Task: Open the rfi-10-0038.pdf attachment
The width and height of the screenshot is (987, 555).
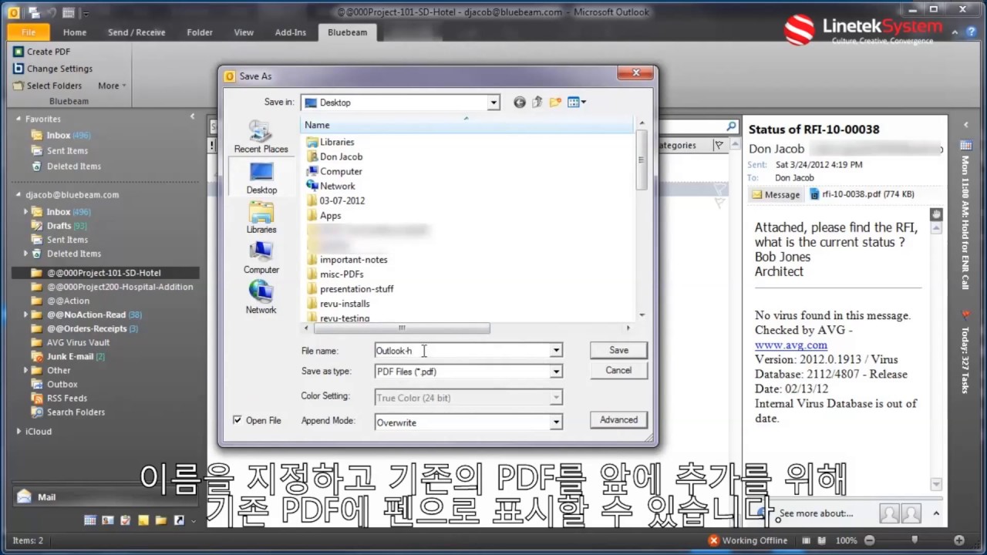Action: point(861,194)
